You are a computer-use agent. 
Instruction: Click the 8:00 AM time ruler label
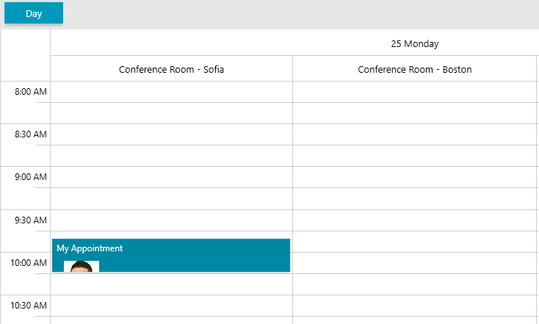(x=31, y=92)
